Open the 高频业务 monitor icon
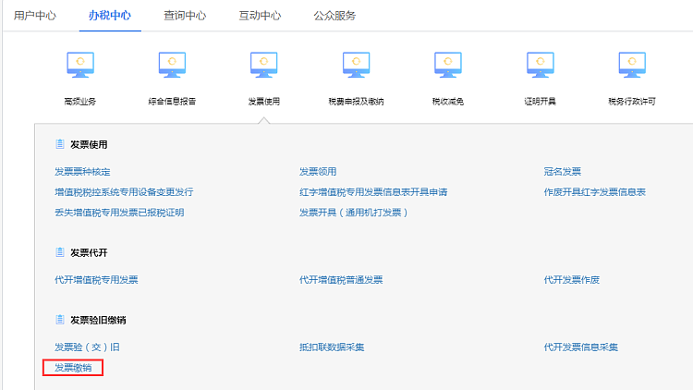 [80, 65]
